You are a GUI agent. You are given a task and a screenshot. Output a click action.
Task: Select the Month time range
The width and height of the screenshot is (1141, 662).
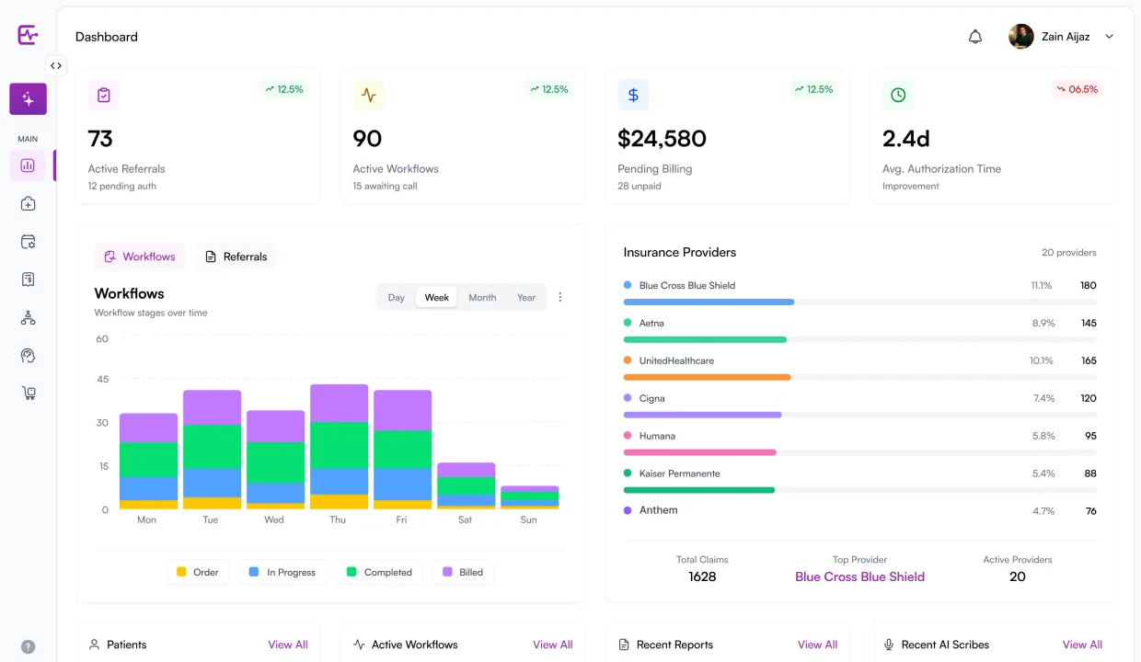[482, 298]
